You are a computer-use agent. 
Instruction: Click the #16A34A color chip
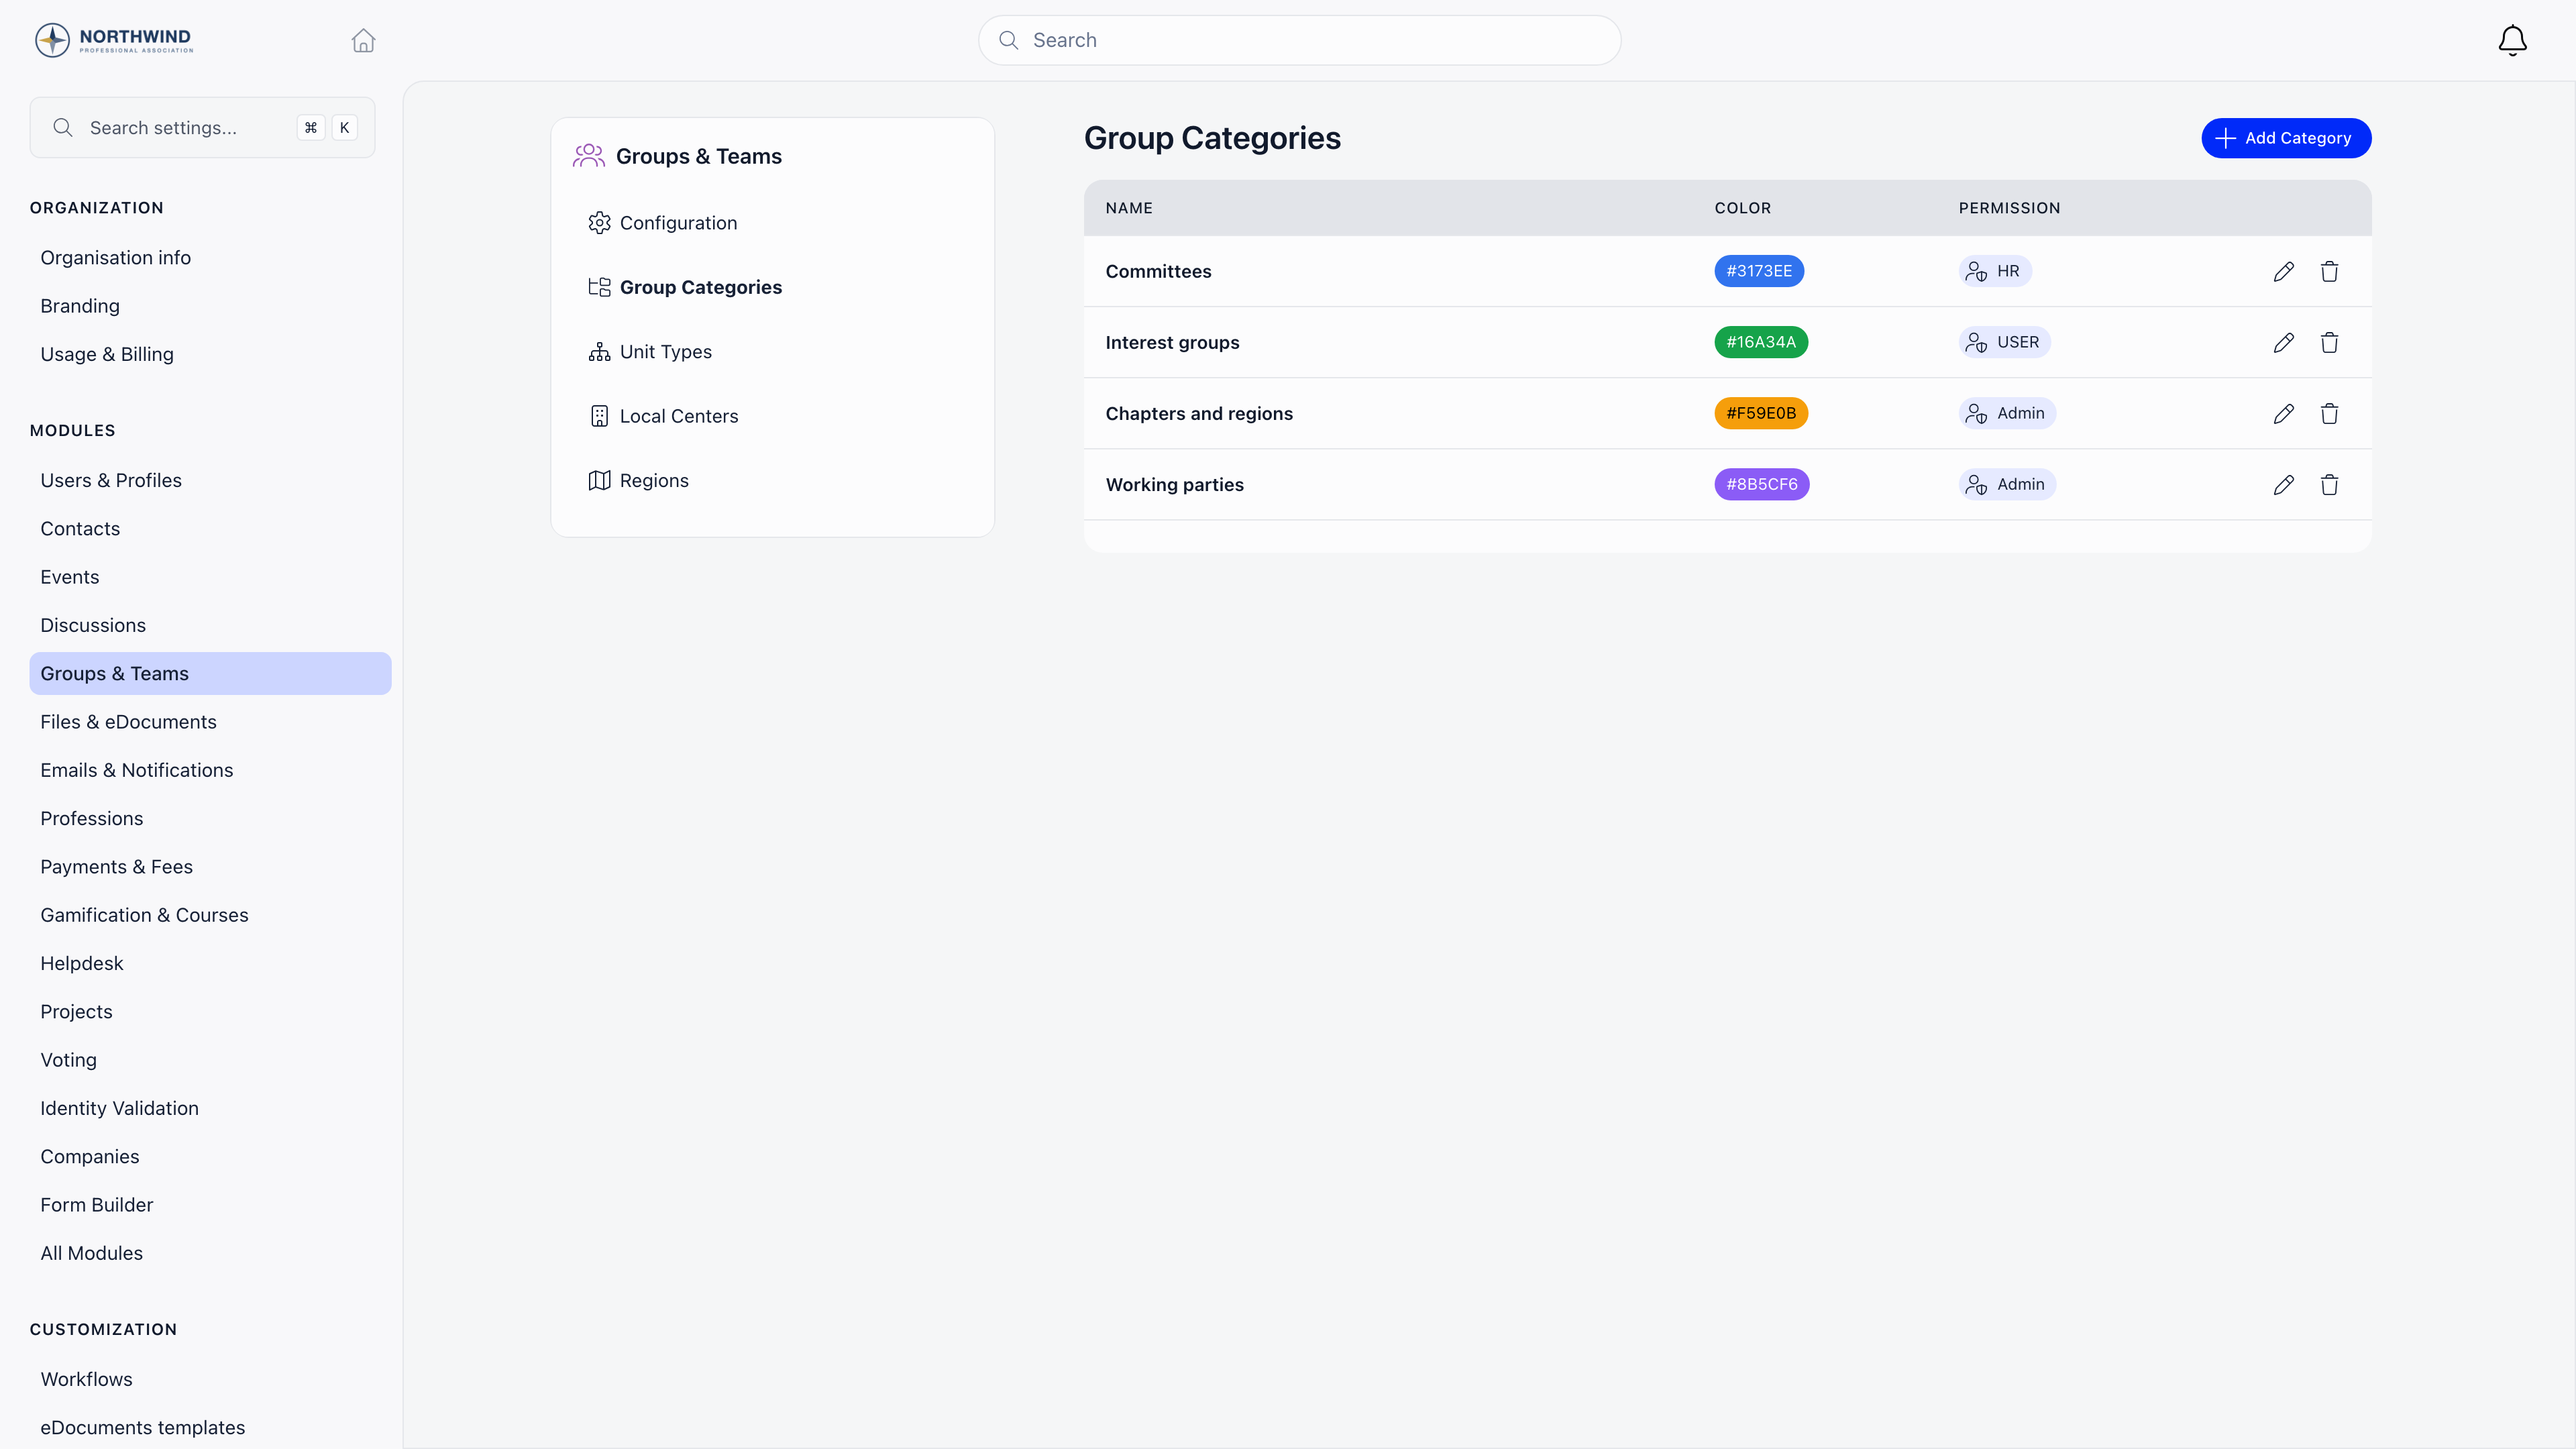(1760, 342)
